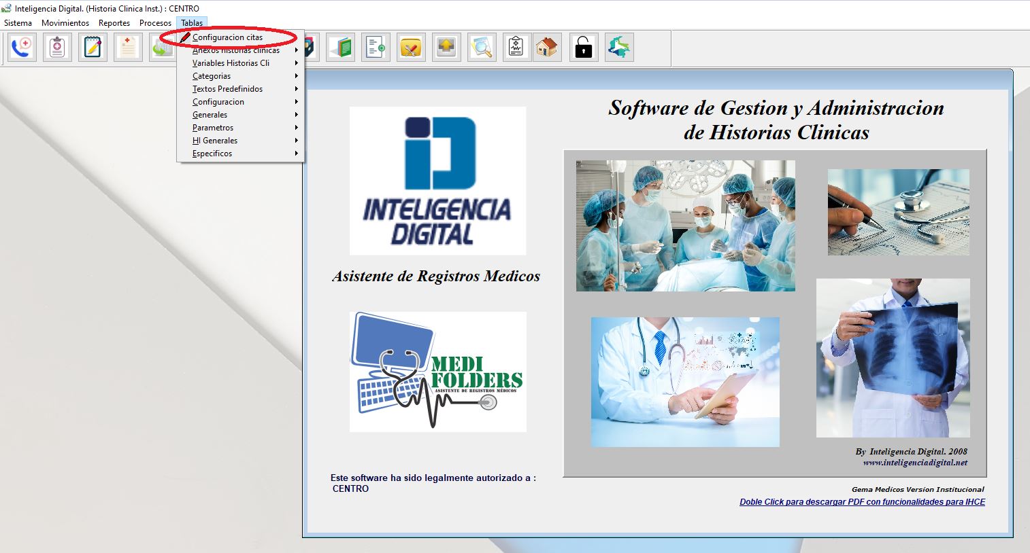This screenshot has height=553, width=1030.
Task: Open the Movimientos menu
Action: 65,23
